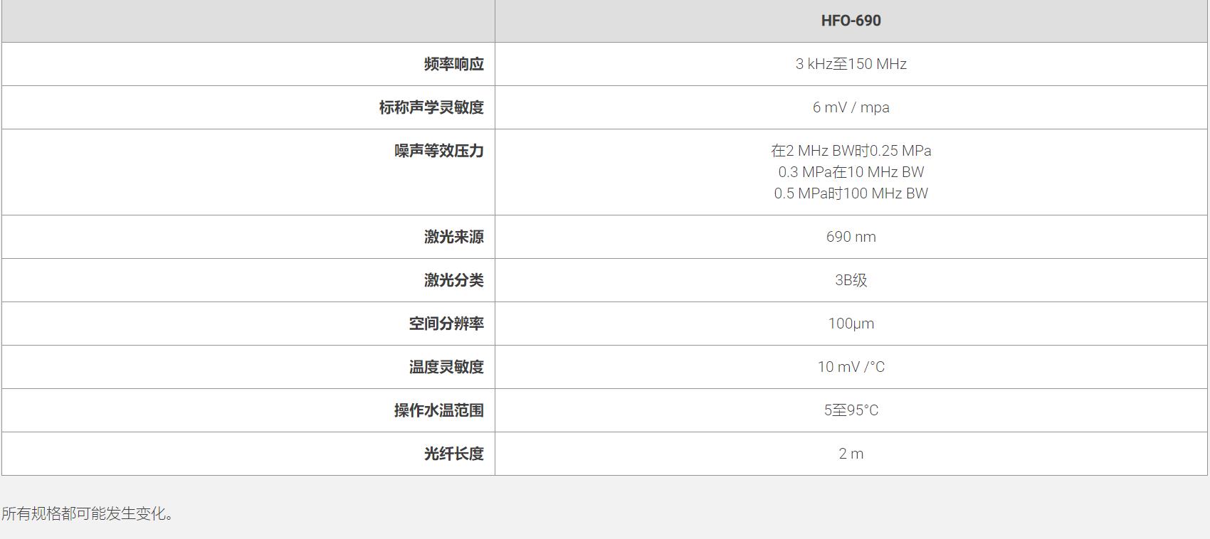Click the 激光分类 row label

click(453, 280)
